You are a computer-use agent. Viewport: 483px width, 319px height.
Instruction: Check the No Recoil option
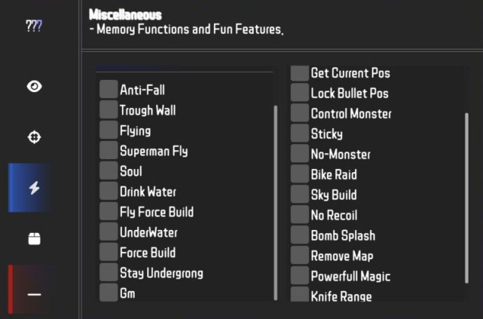(x=299, y=214)
